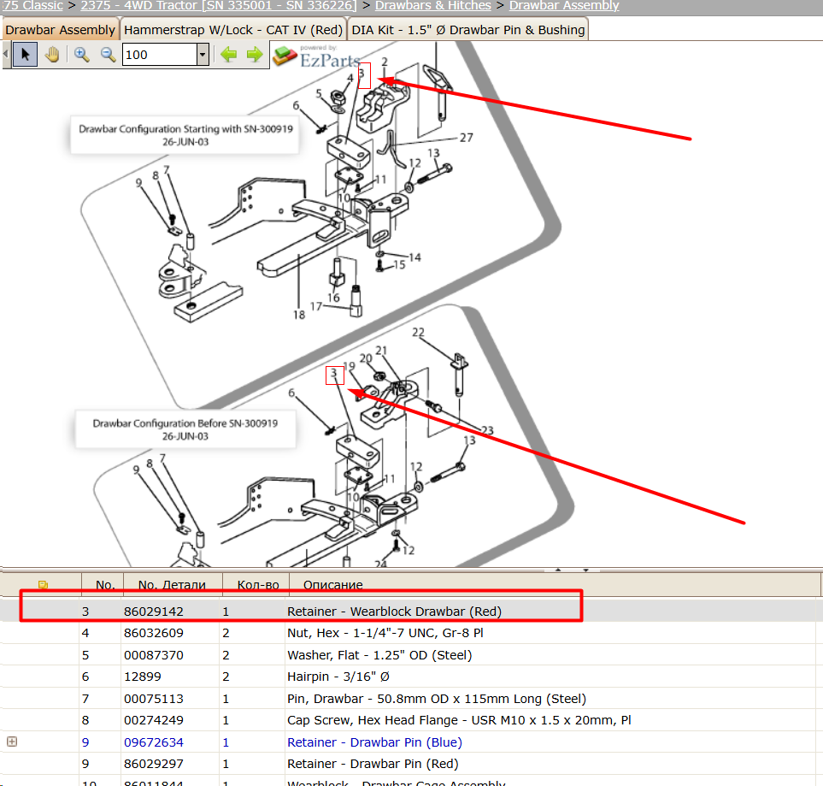Image resolution: width=823 pixels, height=786 pixels.
Task: Select the Hairpin - 3/16" row
Action: [x=409, y=677]
